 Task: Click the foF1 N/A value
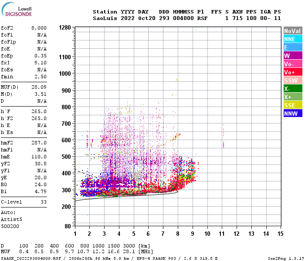[42, 35]
